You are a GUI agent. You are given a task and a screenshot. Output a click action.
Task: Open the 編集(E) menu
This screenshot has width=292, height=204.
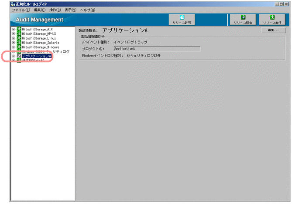40,10
